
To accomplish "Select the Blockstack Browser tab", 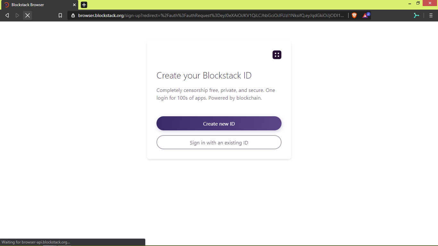I will point(39,5).
